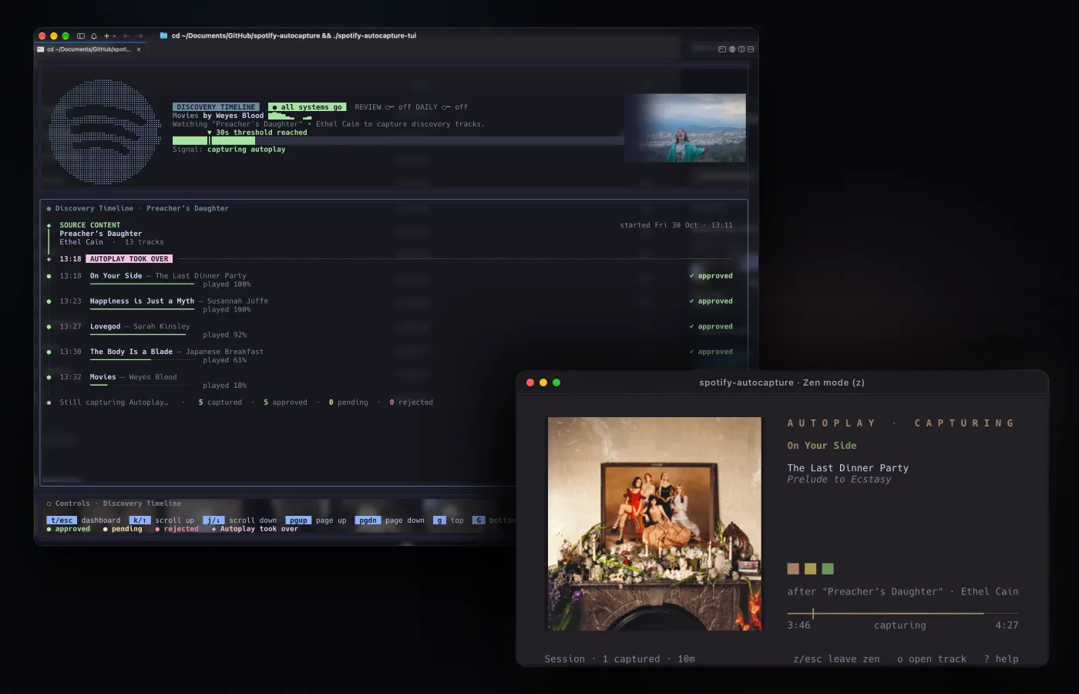The image size is (1079, 694).
Task: Click the blue folder icon in title bar
Action: click(163, 35)
